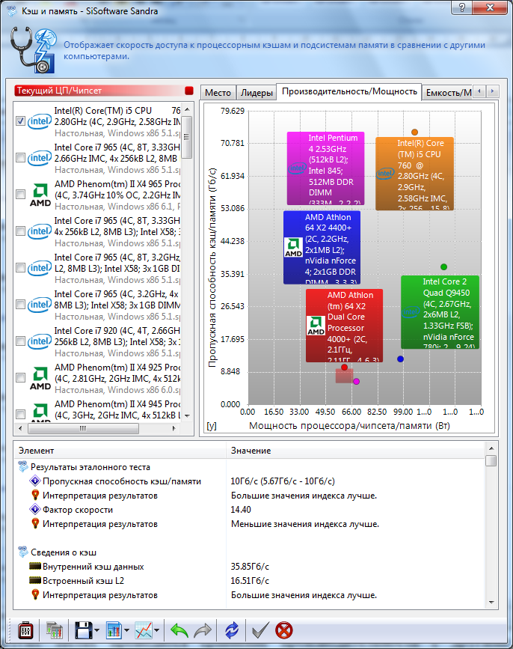Switch to the Лидеры tab
This screenshot has width=513, height=649.
point(256,93)
